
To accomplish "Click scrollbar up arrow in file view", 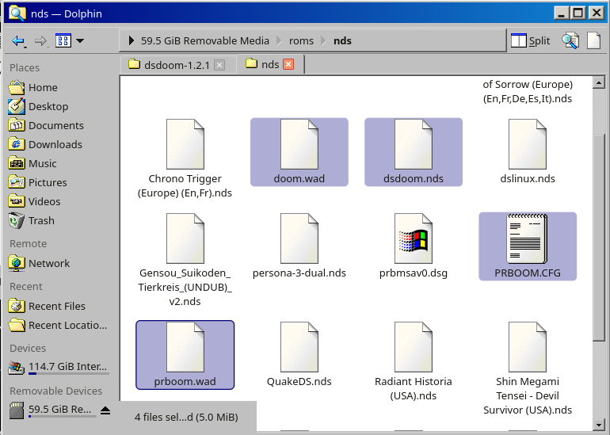I will pos(598,82).
